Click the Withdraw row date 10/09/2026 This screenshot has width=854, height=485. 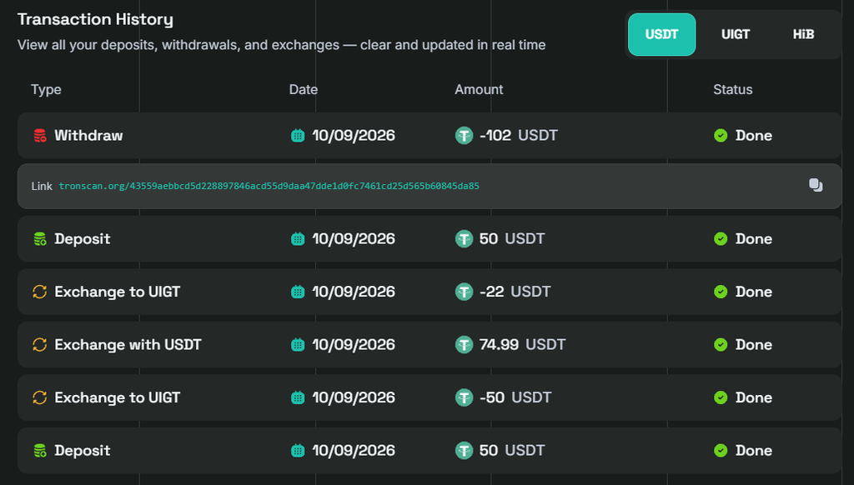coord(354,136)
